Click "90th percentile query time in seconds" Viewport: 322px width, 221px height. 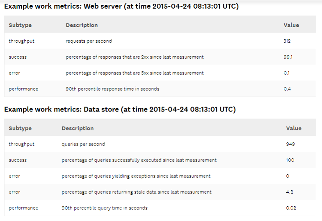pos(105,208)
